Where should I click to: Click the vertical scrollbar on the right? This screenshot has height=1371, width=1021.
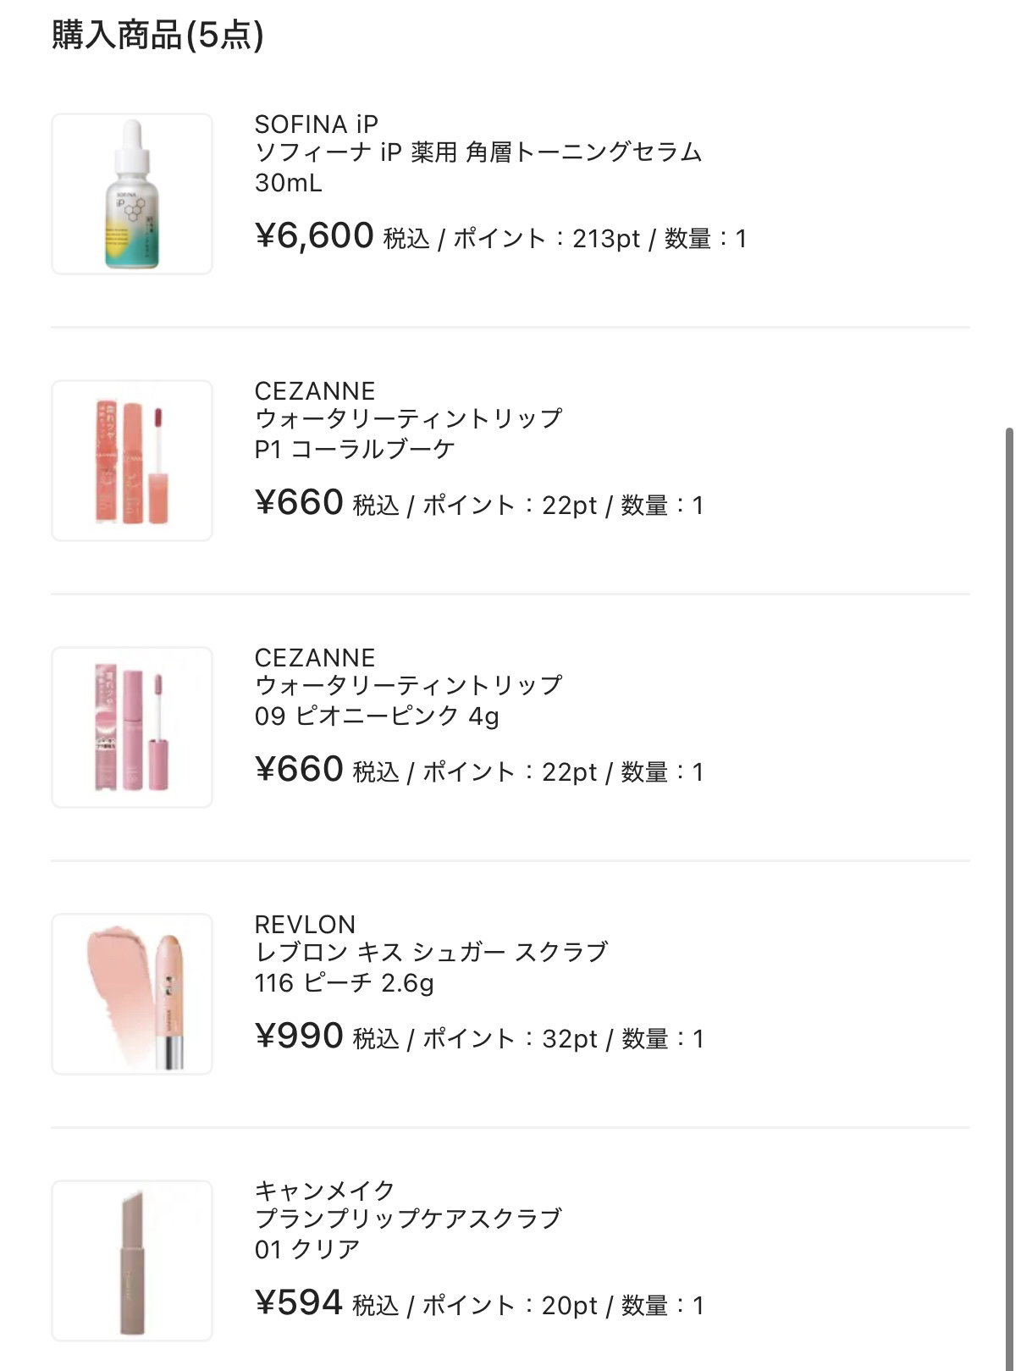coord(1008,847)
